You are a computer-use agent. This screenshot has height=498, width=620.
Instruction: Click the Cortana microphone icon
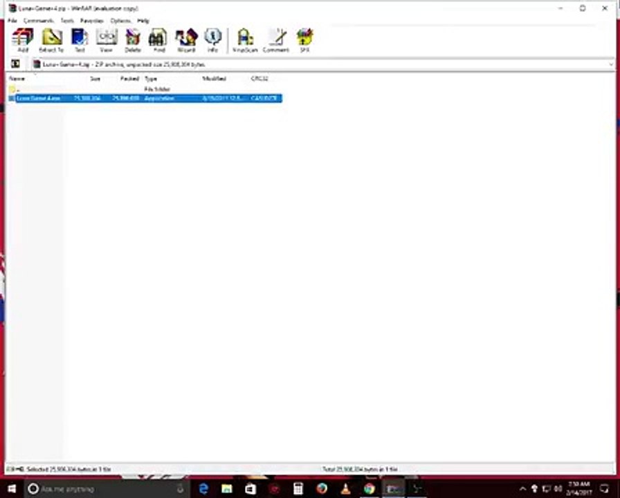(181, 488)
